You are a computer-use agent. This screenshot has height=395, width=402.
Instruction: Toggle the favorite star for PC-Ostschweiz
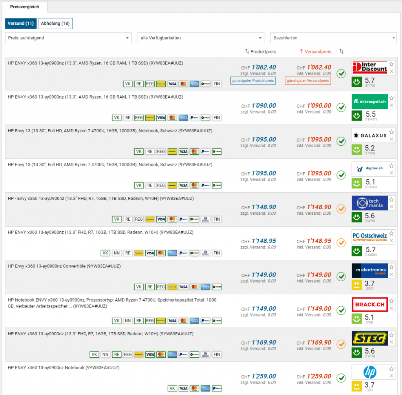[391, 234]
